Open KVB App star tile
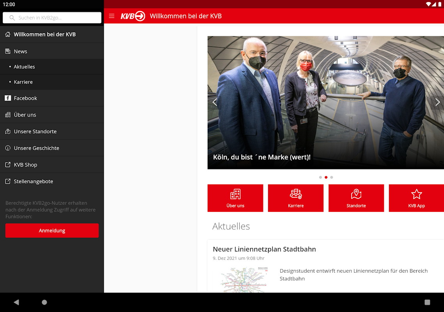Viewport: 444px width, 312px height. pos(416,198)
